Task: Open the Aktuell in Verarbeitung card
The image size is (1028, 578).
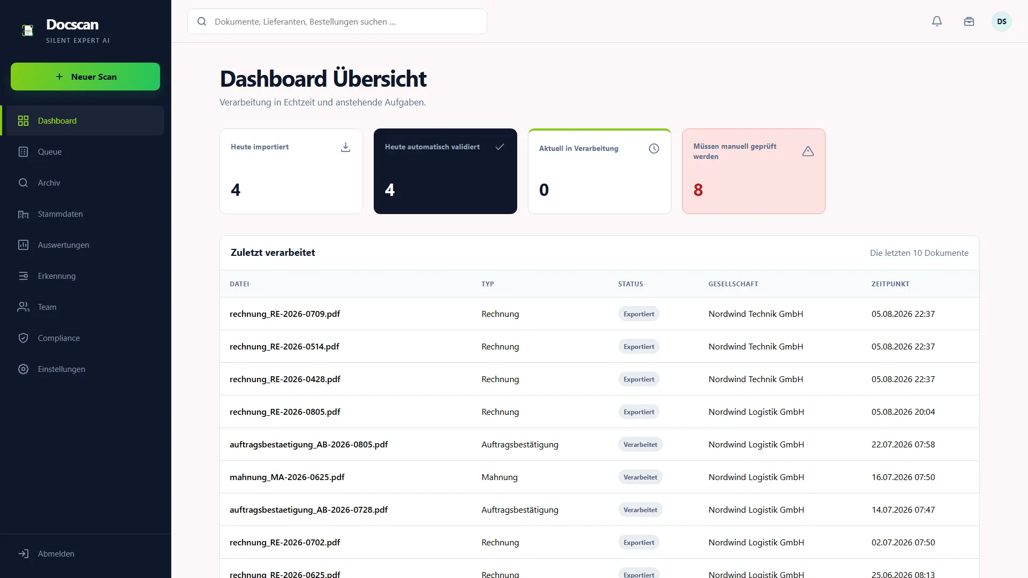Action: click(x=600, y=171)
